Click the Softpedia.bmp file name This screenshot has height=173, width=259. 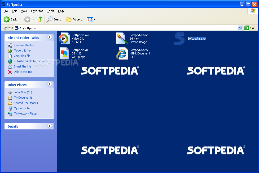139,35
